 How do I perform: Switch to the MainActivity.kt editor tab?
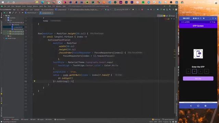(32, 13)
